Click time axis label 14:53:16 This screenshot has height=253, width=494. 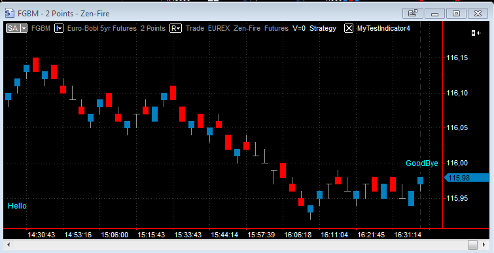[78, 235]
